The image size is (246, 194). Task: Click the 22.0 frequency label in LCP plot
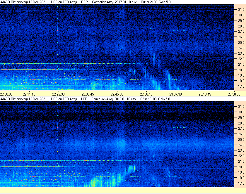click(x=241, y=156)
